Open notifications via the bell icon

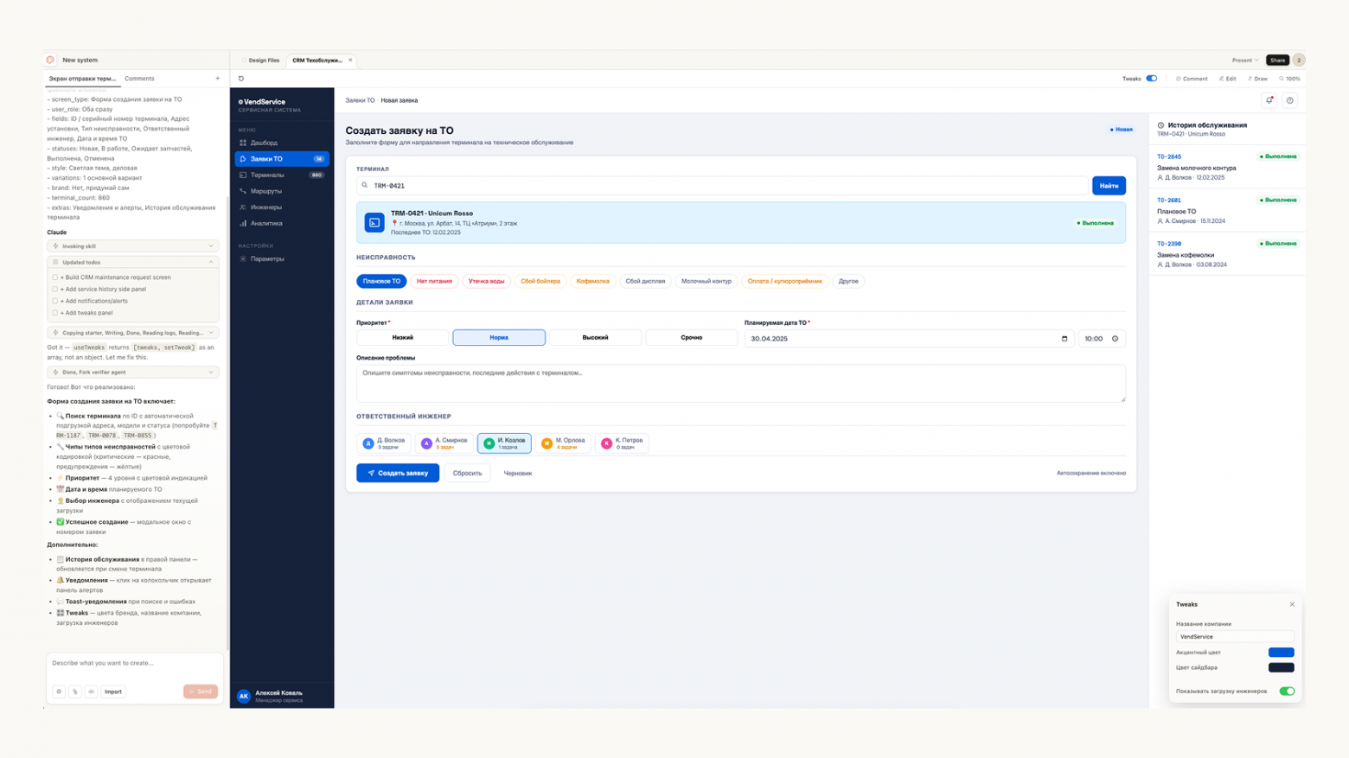[1269, 100]
